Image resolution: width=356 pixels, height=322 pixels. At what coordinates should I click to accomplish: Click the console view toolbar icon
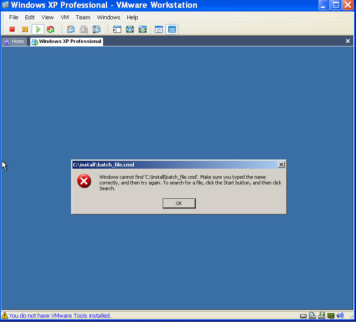click(172, 29)
